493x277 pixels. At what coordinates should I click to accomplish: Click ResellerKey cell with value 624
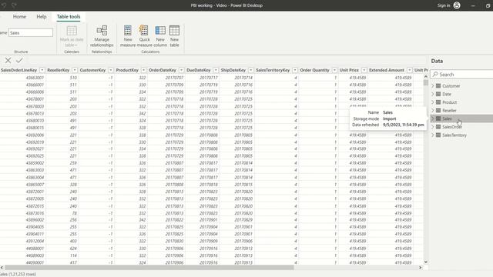click(73, 248)
